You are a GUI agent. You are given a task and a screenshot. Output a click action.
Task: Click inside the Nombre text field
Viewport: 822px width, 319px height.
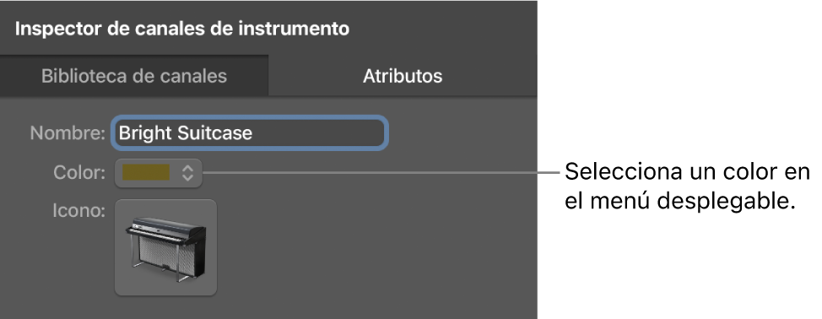pos(250,133)
